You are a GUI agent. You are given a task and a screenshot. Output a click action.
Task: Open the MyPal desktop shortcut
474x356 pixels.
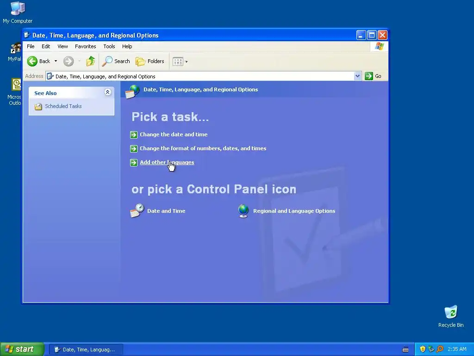point(14,52)
